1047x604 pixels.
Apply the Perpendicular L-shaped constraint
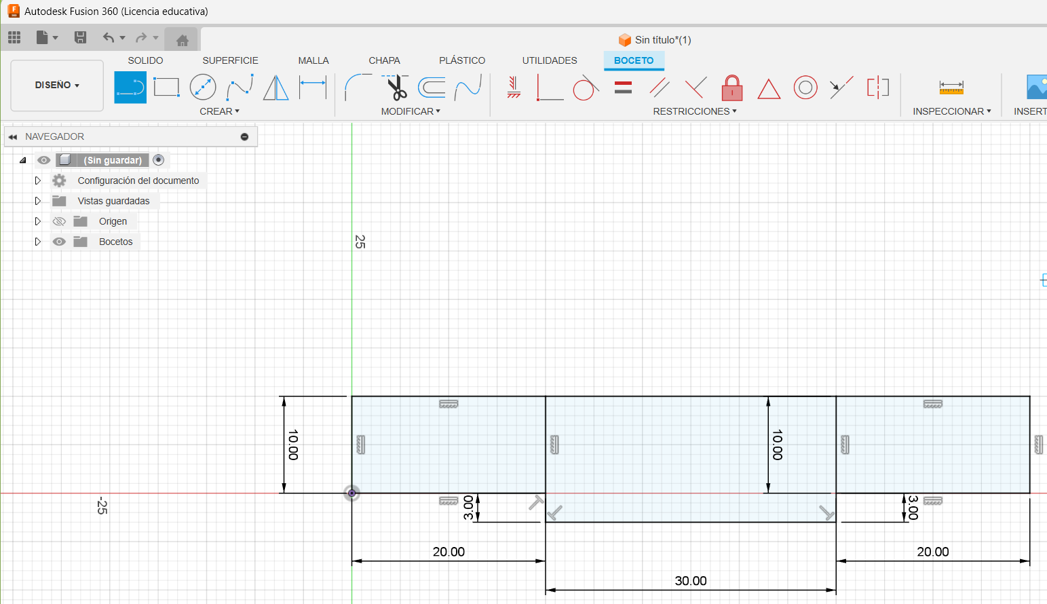pyautogui.click(x=550, y=88)
